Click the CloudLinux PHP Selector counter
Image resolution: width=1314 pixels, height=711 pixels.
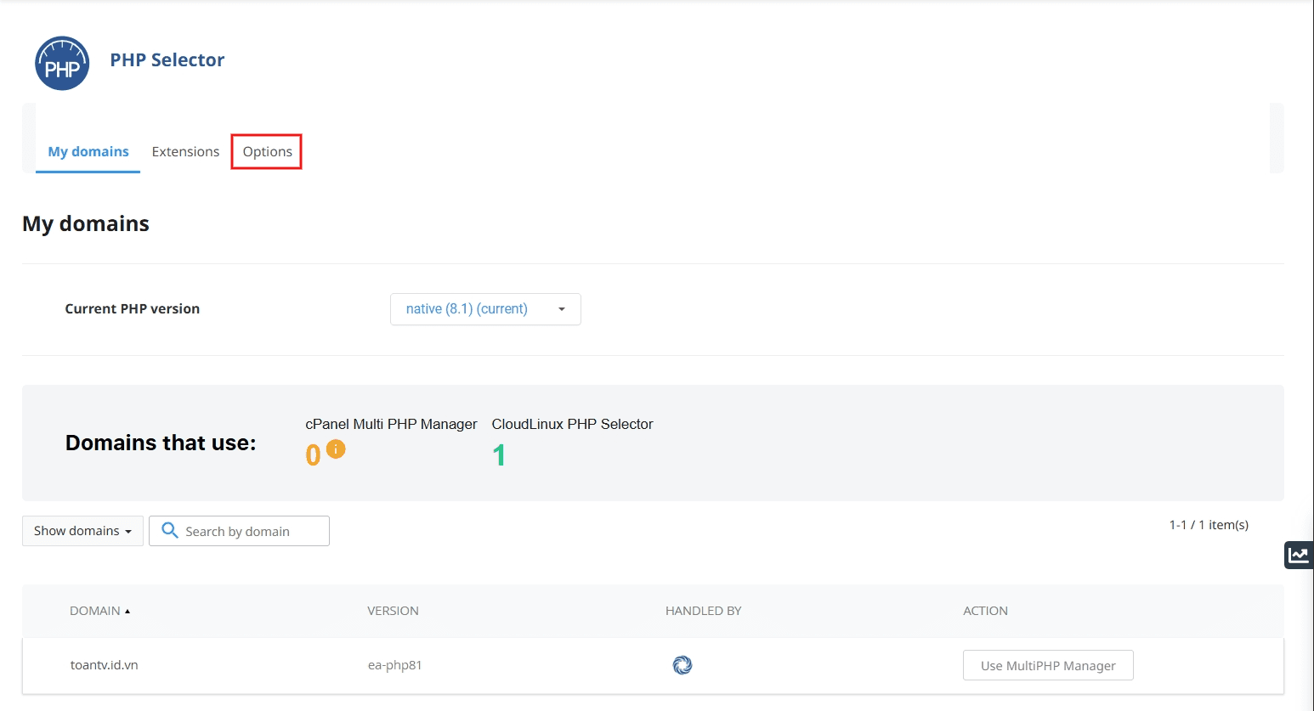click(501, 454)
